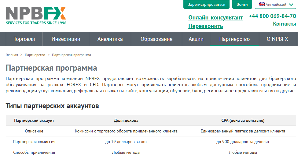Click the Партнерство breadcrumb link
The image size is (298, 162).
(x=35, y=55)
